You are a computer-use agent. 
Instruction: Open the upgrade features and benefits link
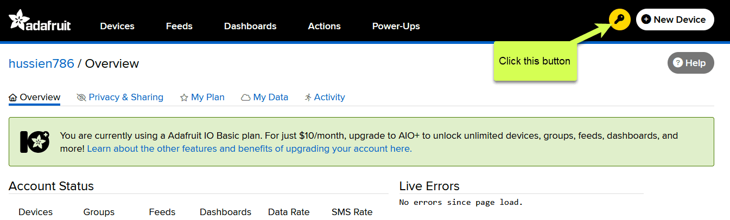249,148
